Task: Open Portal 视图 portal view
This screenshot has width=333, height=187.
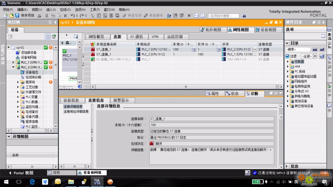Action: pyautogui.click(x=21, y=173)
